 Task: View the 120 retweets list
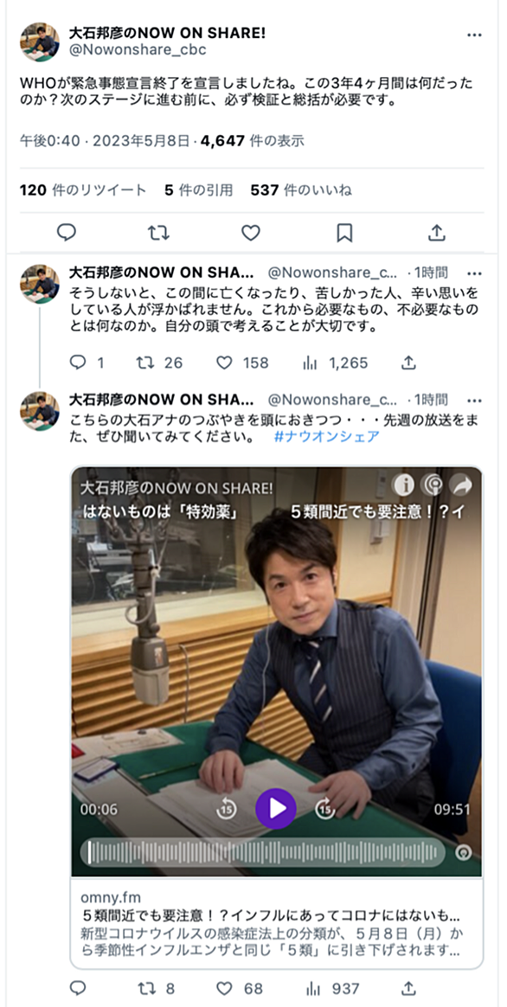click(83, 190)
